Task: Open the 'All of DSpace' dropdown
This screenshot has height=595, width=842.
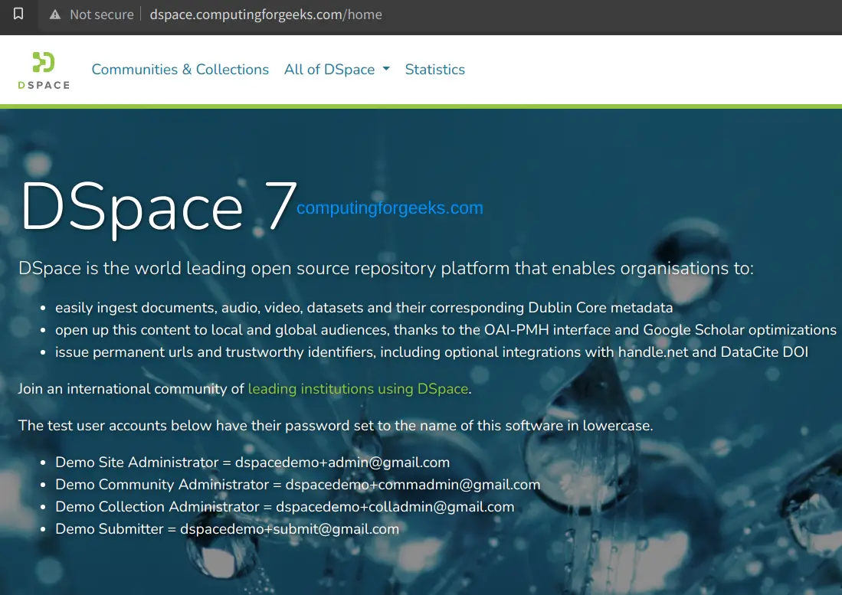Action: tap(330, 69)
